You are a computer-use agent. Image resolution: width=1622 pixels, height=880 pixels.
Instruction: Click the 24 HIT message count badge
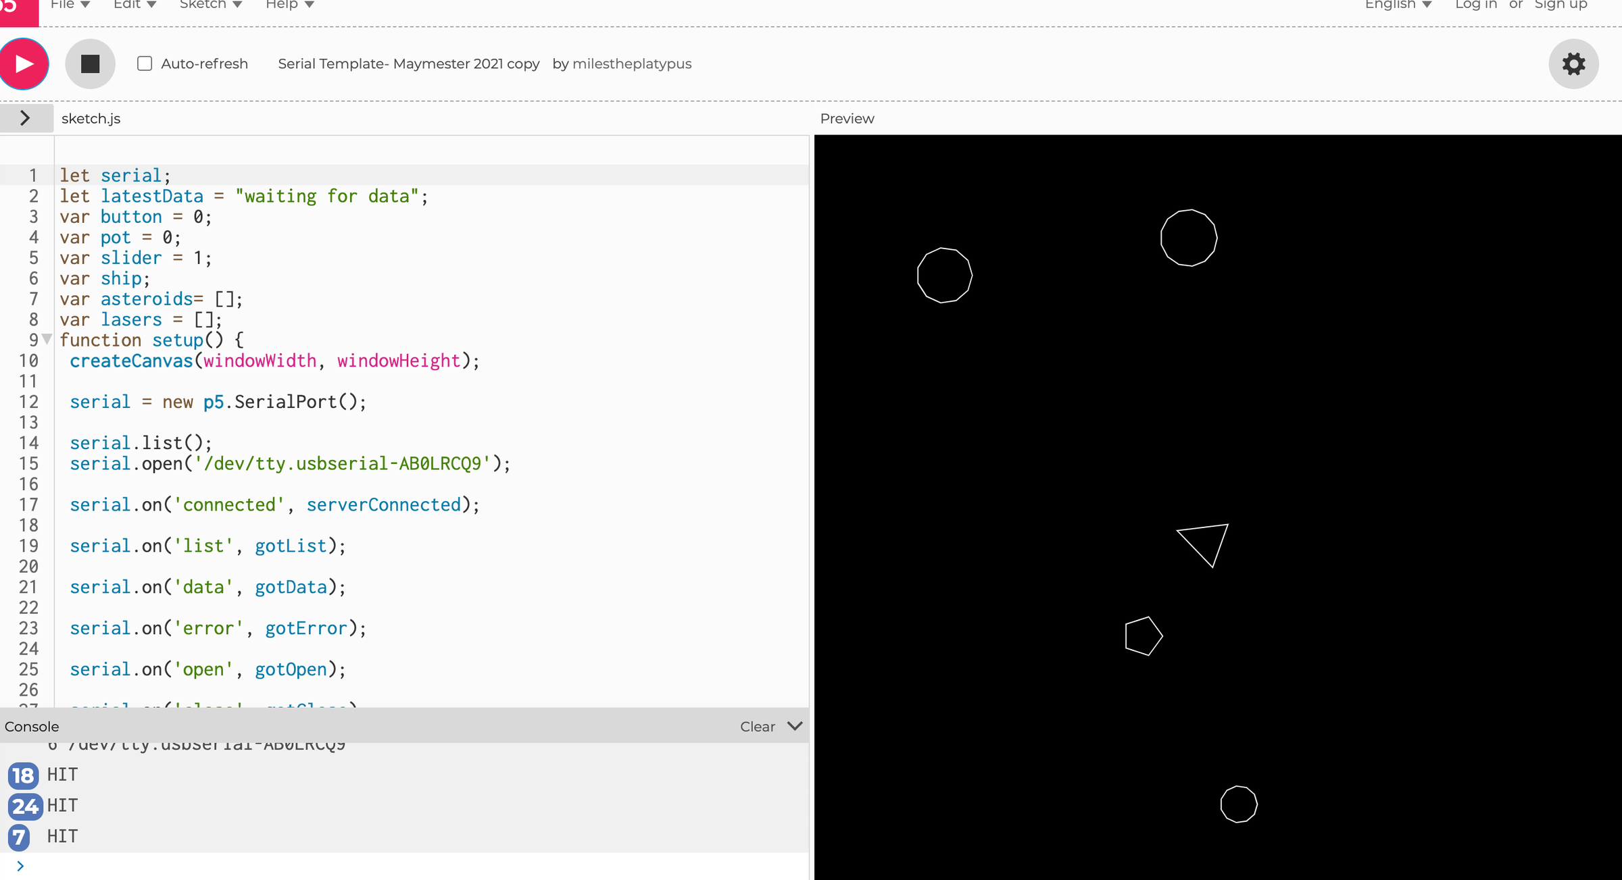click(x=25, y=806)
